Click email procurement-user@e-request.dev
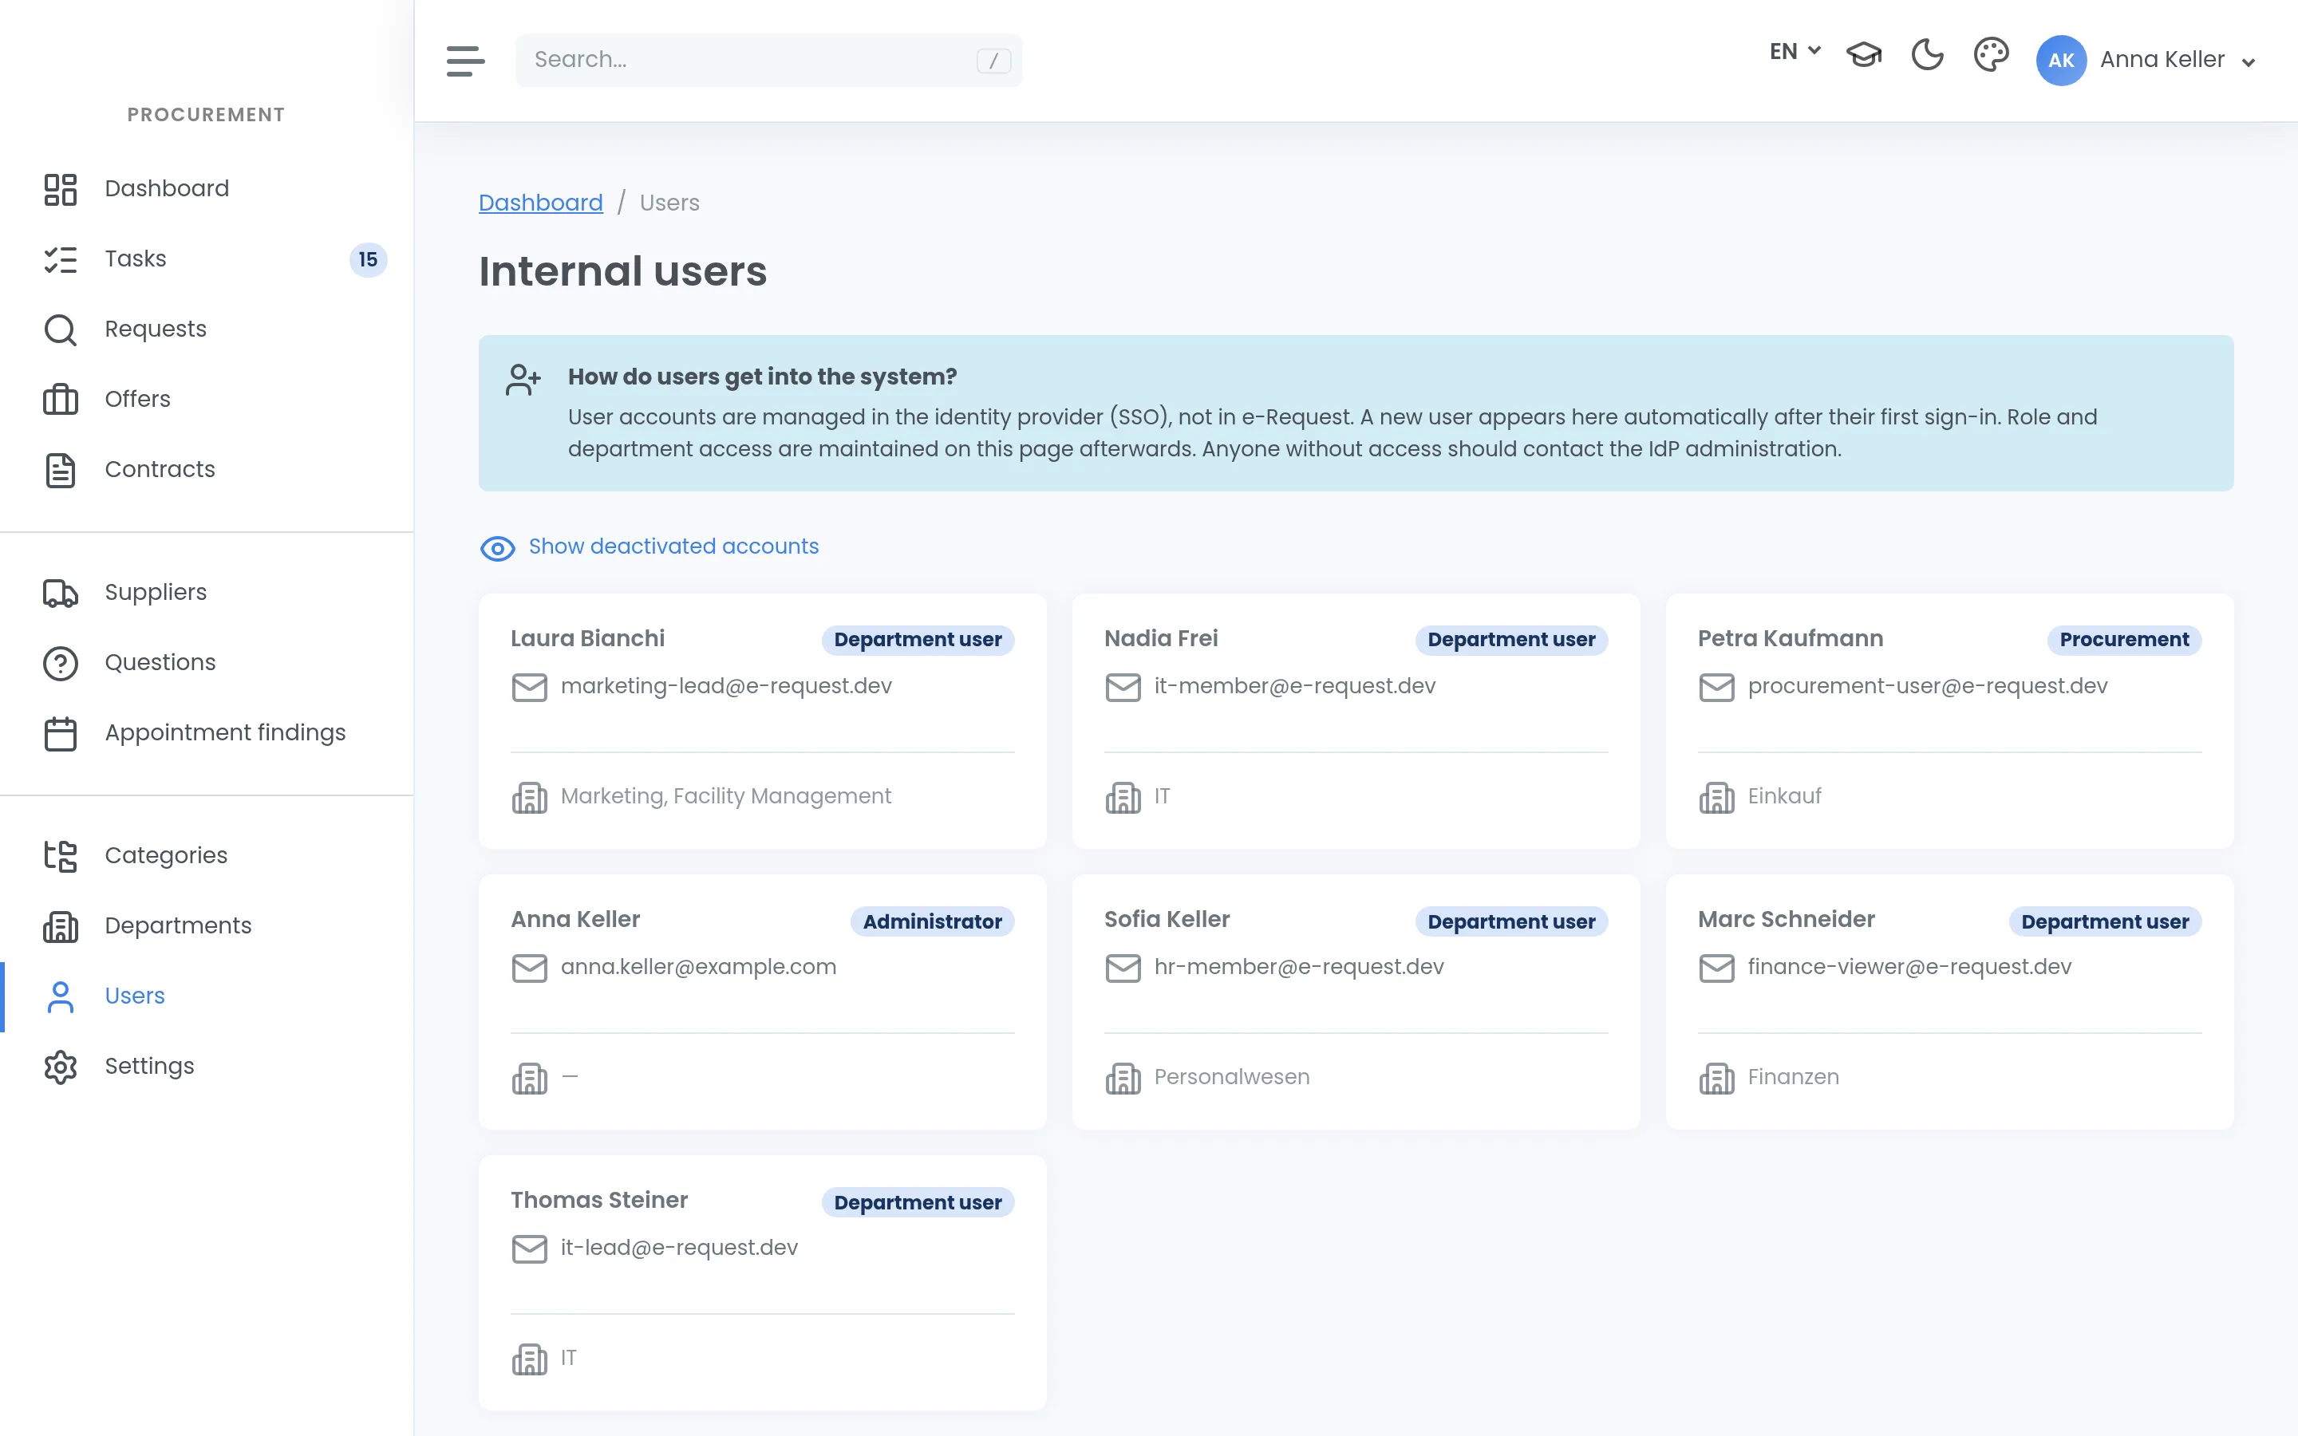 pyautogui.click(x=1927, y=686)
